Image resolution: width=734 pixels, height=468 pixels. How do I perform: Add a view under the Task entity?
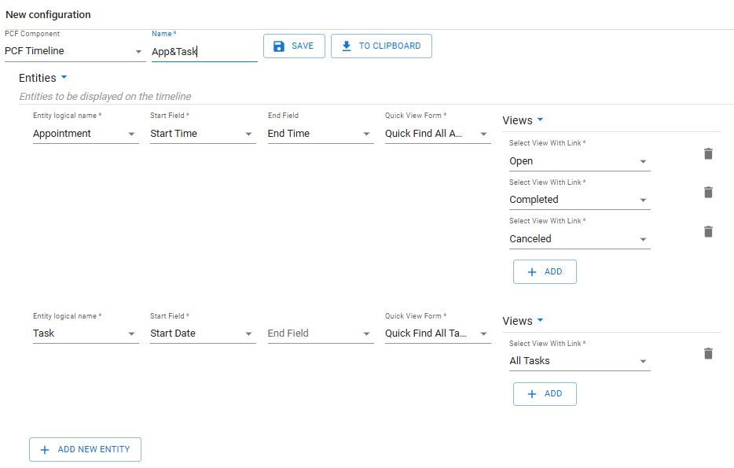pos(544,393)
